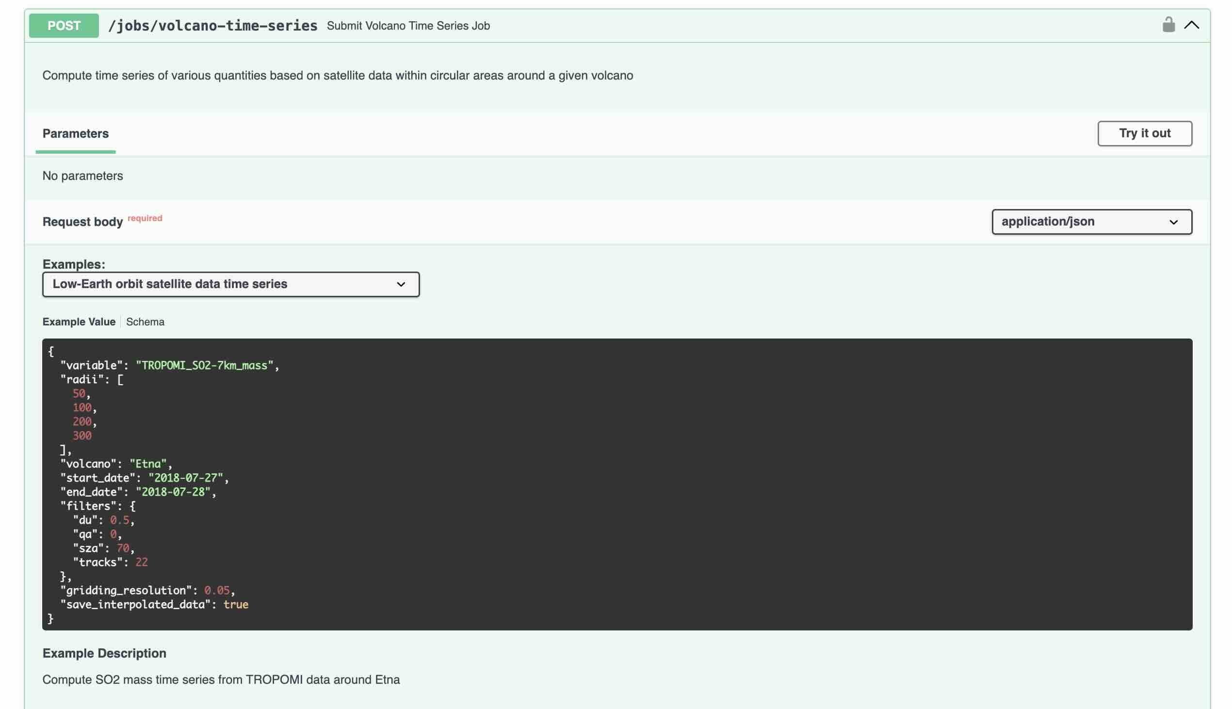This screenshot has width=1232, height=709.
Task: Click the TROPOMI_SO2-7km_mass value in JSON
Action: coord(205,365)
